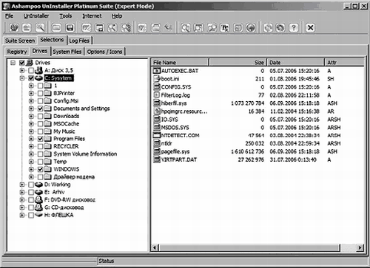370x268 pixels.
Task: Click the question mark help toolbar icon
Action: [x=294, y=28]
